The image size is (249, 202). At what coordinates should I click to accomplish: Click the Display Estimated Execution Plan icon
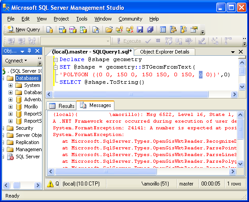(x=169, y=41)
